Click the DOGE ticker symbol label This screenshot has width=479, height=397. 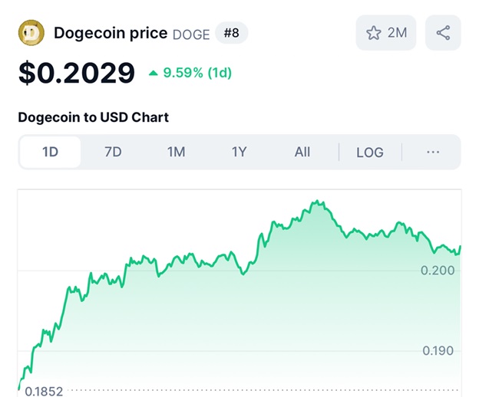coord(191,34)
